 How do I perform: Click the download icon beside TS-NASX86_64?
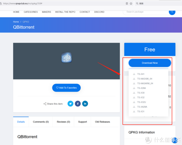pyautogui.click(x=134, y=79)
